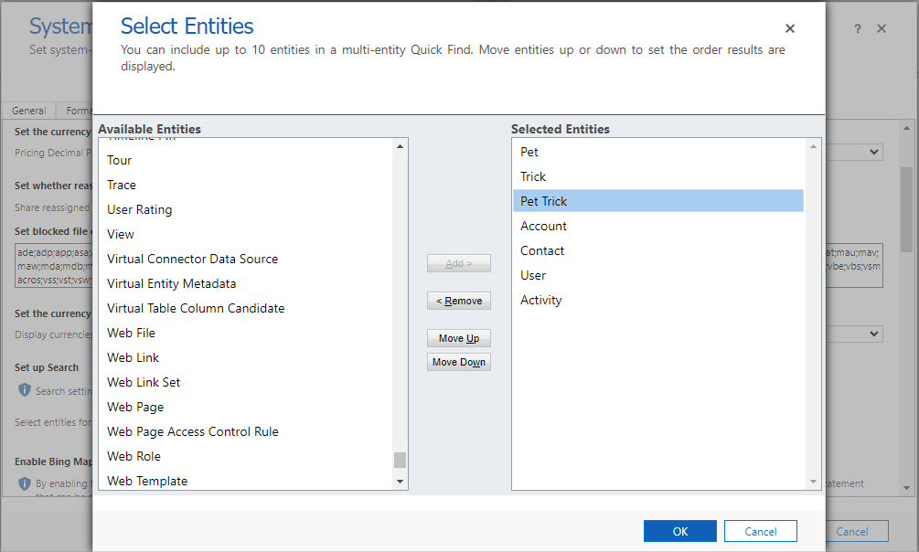The height and width of the screenshot is (552, 919).
Task: Click the Remove button
Action: pos(458,300)
